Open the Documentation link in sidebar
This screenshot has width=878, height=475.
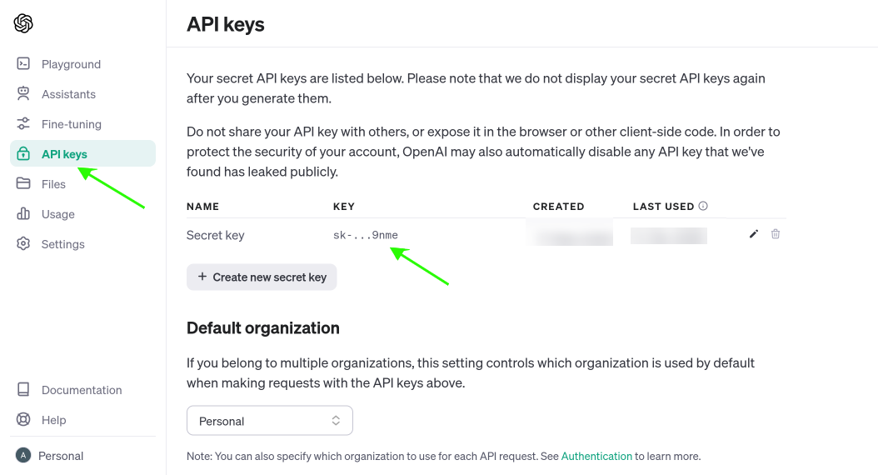pos(82,390)
